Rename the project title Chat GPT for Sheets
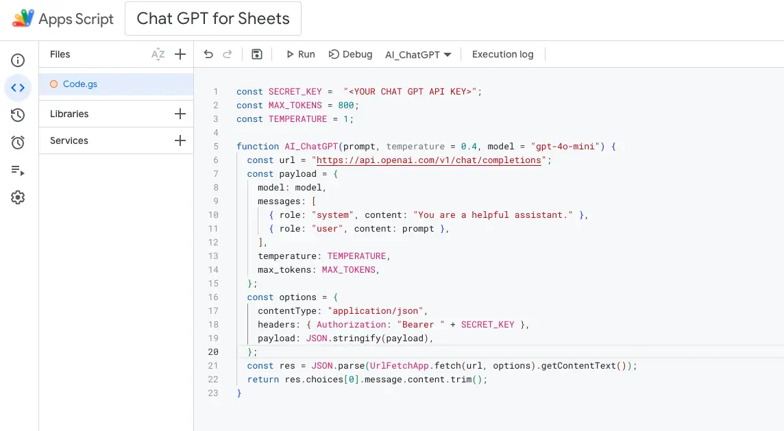The height and width of the screenshot is (431, 784). click(x=212, y=19)
